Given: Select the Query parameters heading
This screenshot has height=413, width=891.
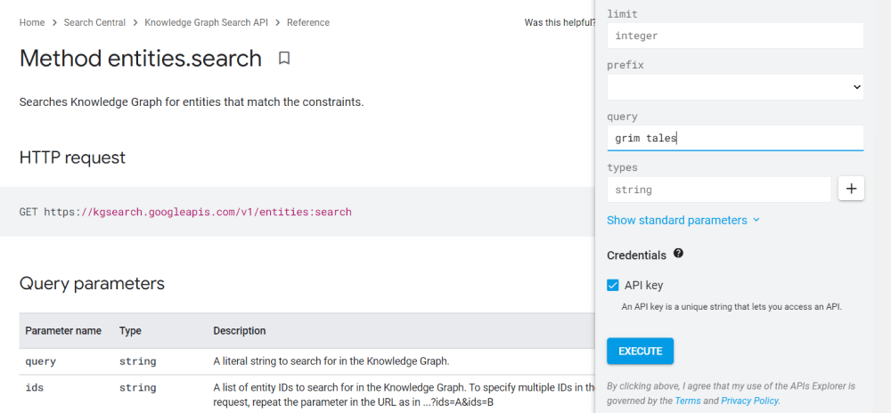Looking at the screenshot, I should (x=92, y=283).
